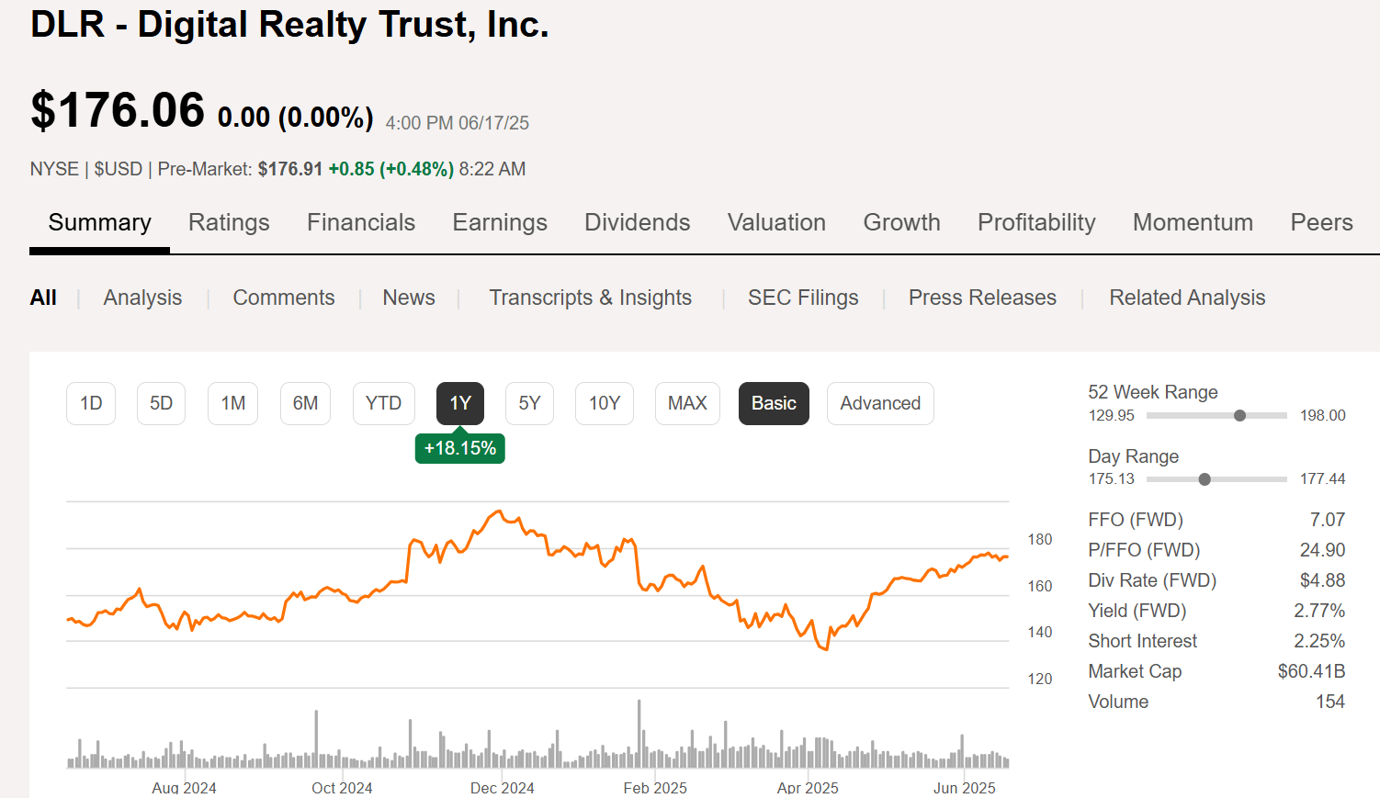Viewport: 1380px width, 798px height.
Task: Open the SEC Filings section
Action: (x=803, y=298)
